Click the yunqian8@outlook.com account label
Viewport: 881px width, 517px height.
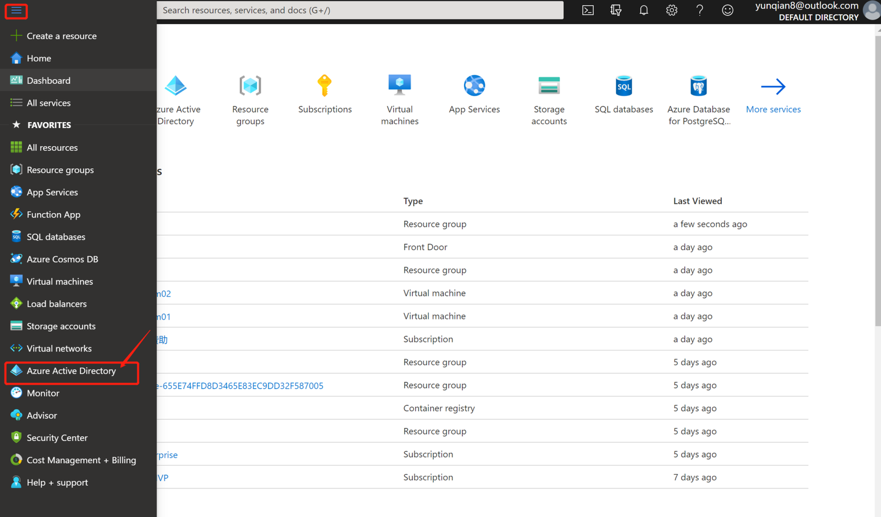coord(807,5)
